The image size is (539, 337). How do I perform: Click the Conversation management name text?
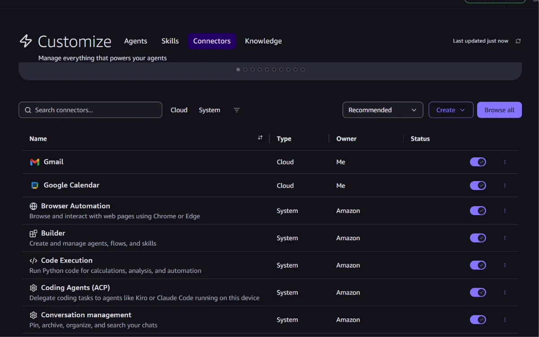(x=86, y=315)
